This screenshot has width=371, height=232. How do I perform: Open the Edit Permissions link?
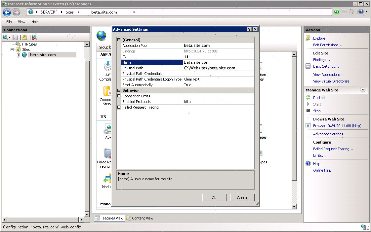coord(327,45)
